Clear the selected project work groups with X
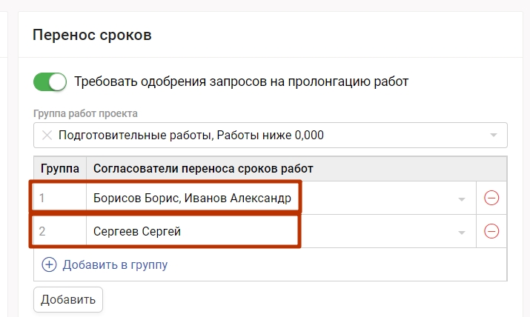The image size is (530, 317). coord(47,136)
